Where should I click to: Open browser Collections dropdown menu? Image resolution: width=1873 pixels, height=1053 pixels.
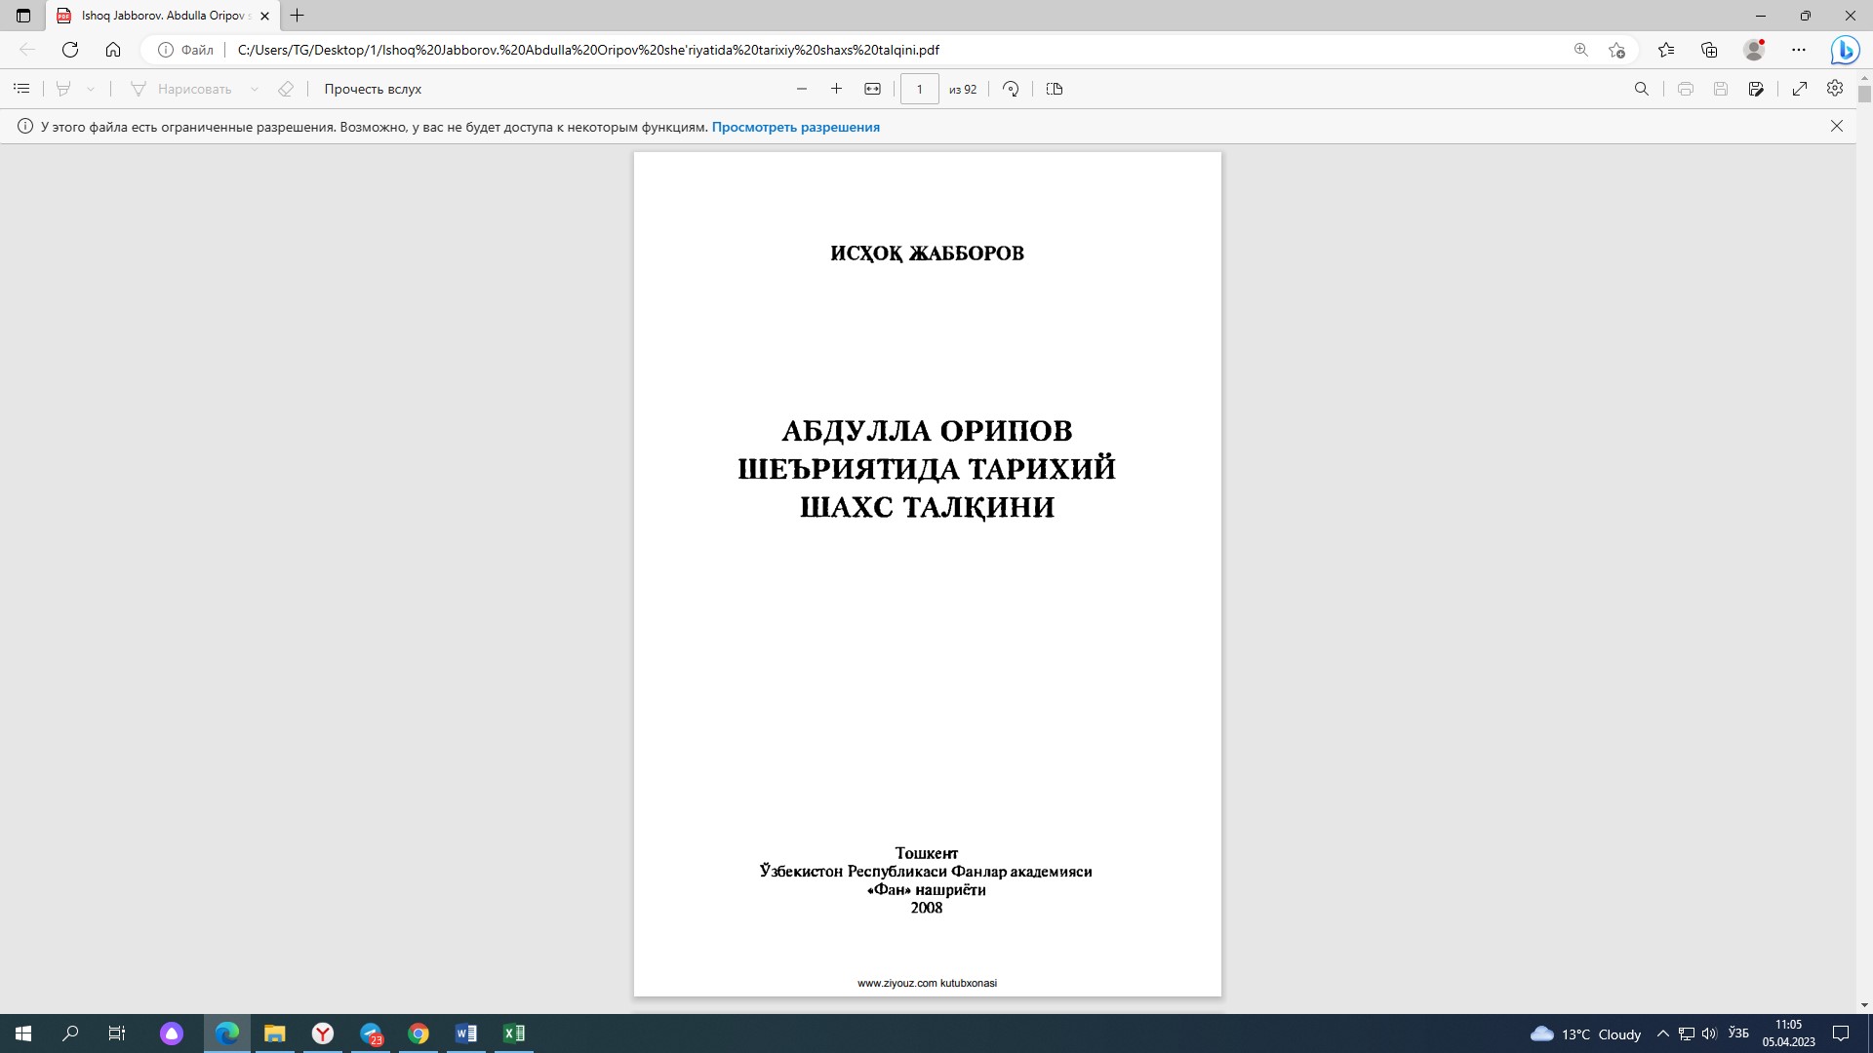point(1708,49)
